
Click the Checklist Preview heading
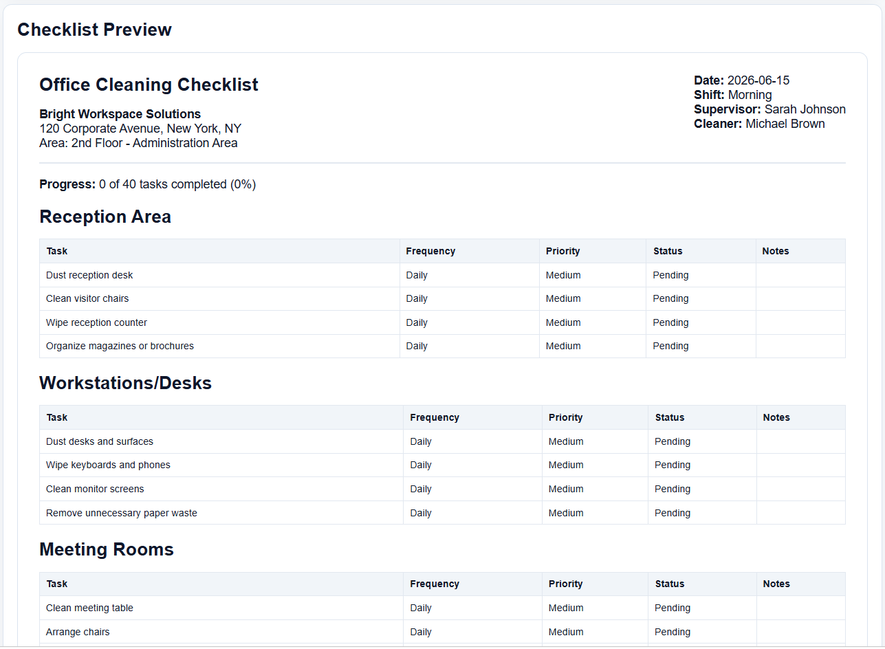(x=94, y=30)
